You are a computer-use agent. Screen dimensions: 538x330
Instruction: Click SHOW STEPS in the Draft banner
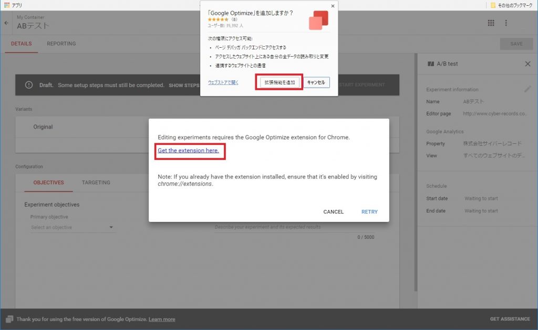[x=184, y=86]
